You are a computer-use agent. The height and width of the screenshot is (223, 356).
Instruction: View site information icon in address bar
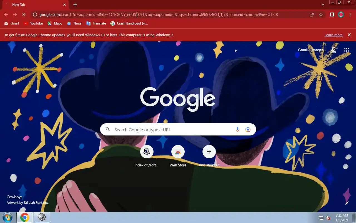point(35,14)
